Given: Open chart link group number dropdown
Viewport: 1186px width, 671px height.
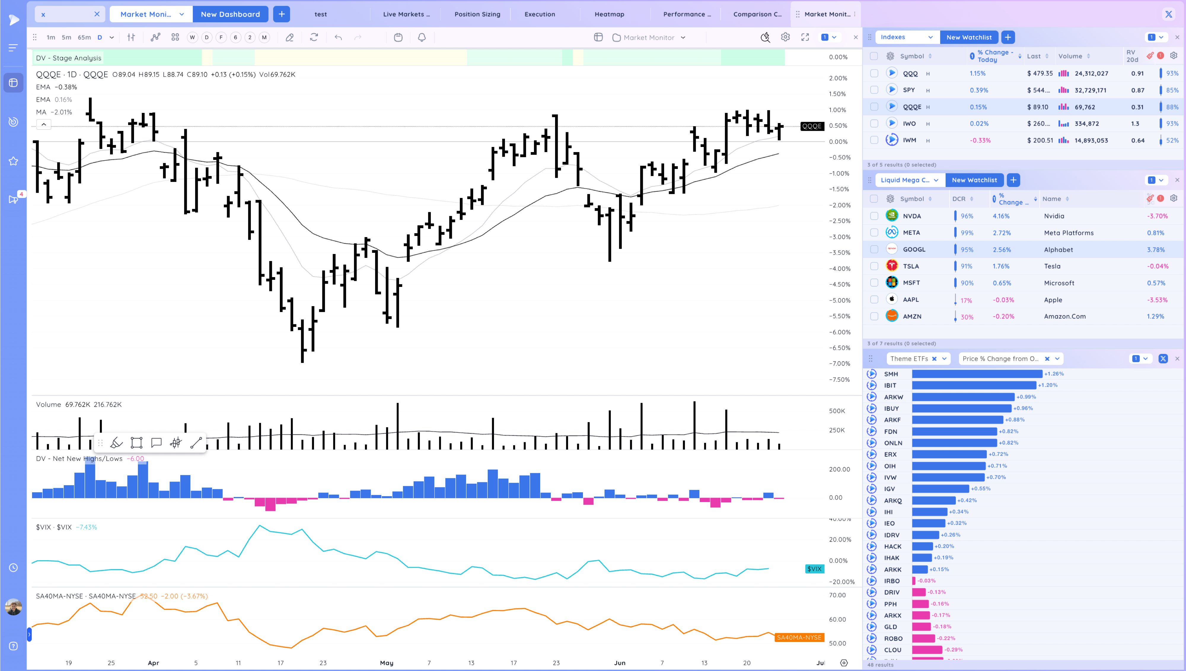Looking at the screenshot, I should [829, 37].
